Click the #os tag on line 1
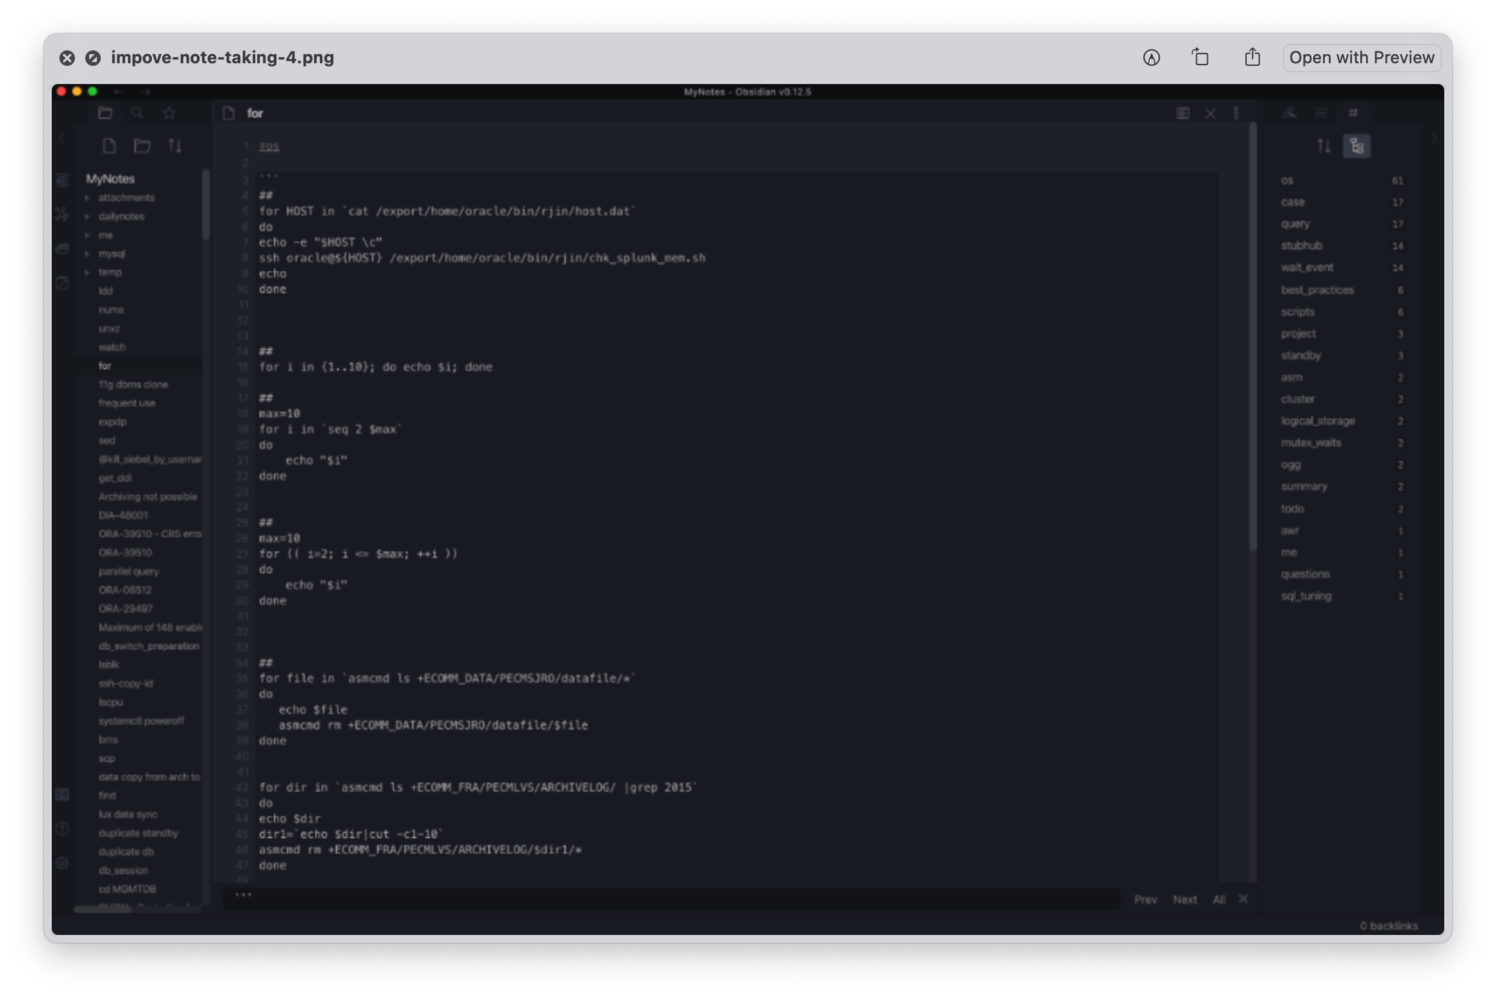 269,146
